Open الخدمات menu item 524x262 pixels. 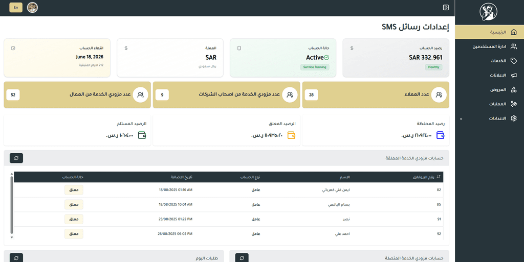point(490,61)
